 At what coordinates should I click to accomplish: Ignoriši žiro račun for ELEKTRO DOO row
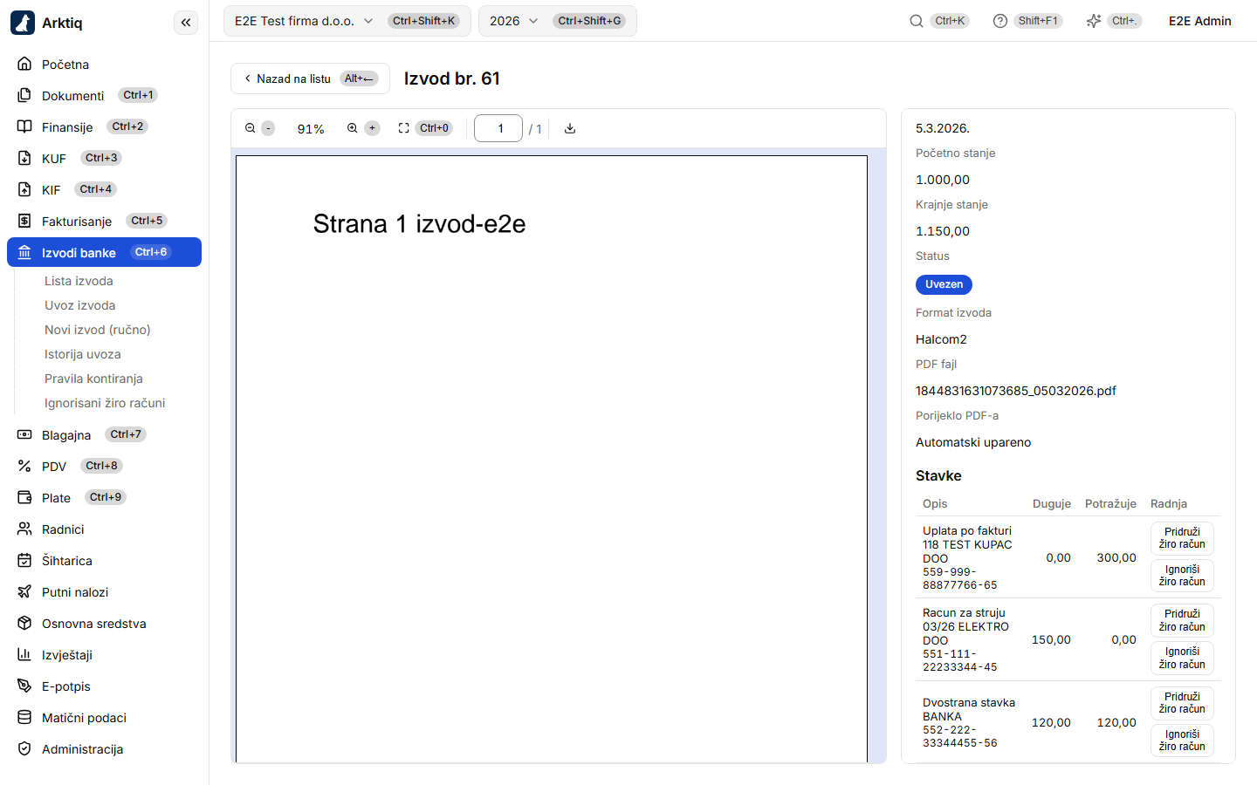click(1182, 658)
